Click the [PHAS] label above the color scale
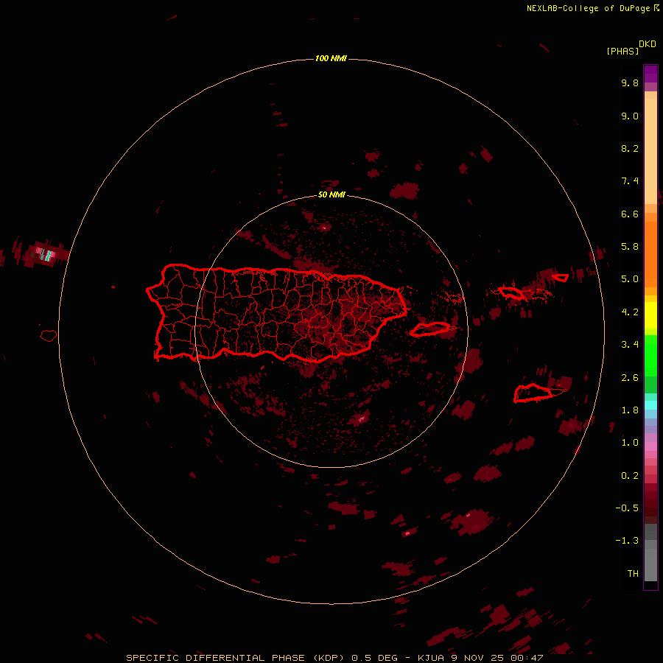The image size is (663, 663). click(x=622, y=52)
